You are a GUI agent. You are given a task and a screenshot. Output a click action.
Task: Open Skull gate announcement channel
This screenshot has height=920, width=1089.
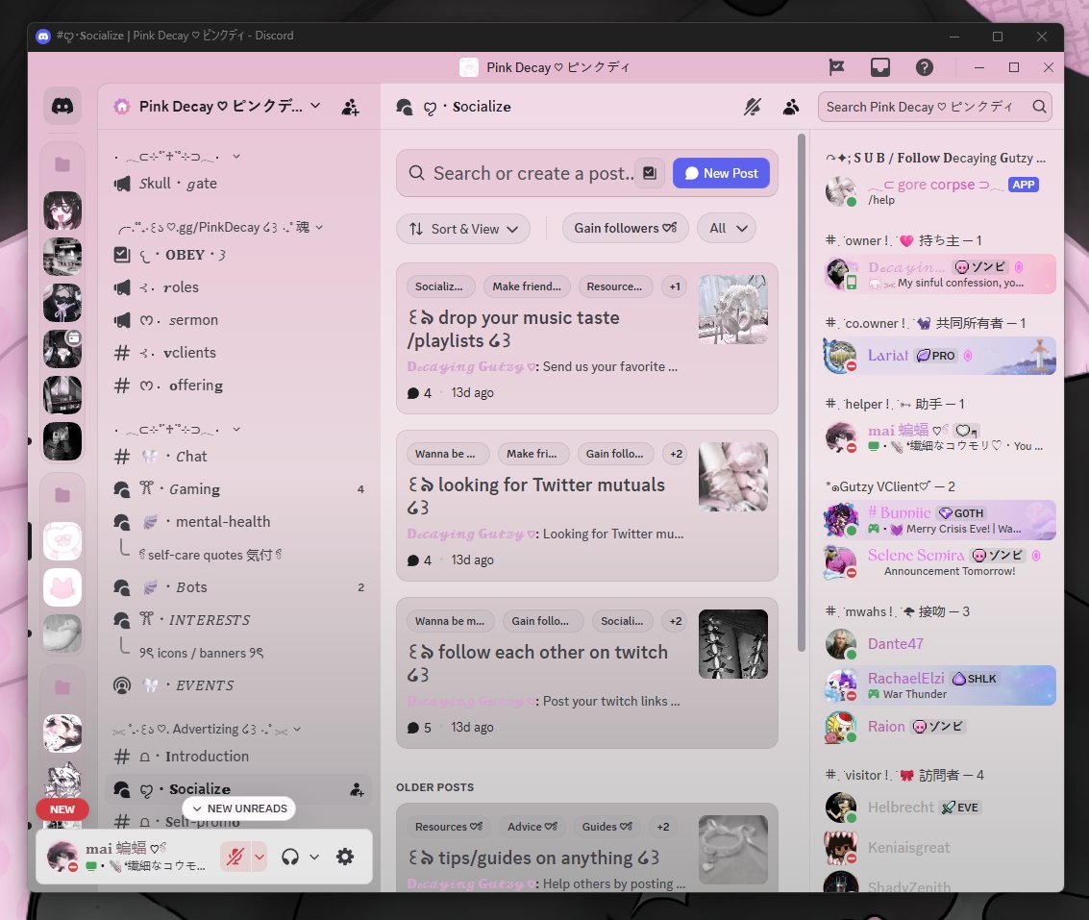(x=238, y=184)
